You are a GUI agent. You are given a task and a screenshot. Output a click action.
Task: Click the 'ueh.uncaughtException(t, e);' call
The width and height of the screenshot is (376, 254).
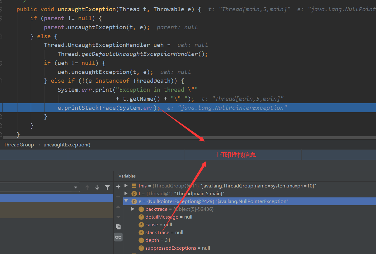click(x=106, y=72)
